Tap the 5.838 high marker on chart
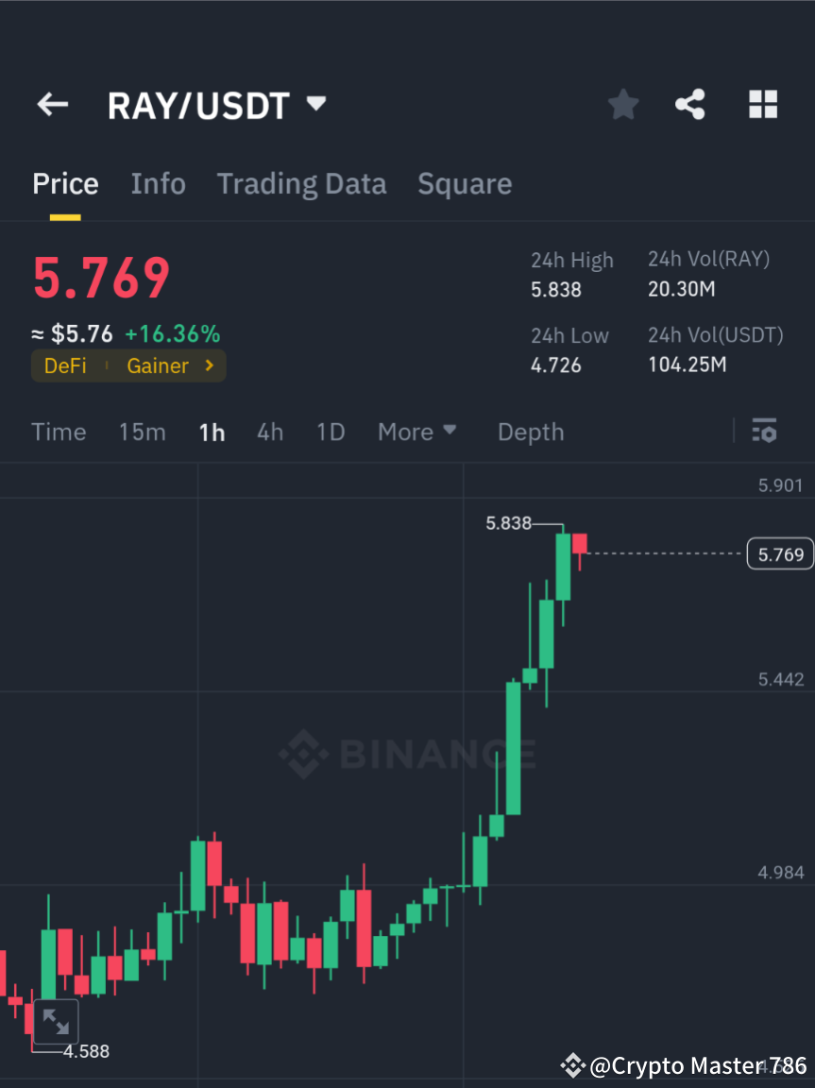The height and width of the screenshot is (1088, 815). click(x=508, y=523)
